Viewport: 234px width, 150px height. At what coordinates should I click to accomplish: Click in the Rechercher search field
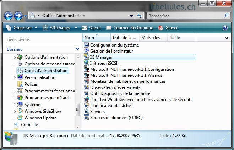pyautogui.click(x=185, y=16)
